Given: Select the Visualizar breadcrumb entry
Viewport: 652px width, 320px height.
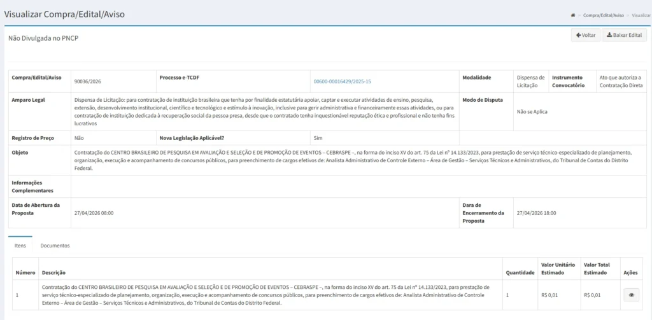Looking at the screenshot, I should click(x=641, y=15).
